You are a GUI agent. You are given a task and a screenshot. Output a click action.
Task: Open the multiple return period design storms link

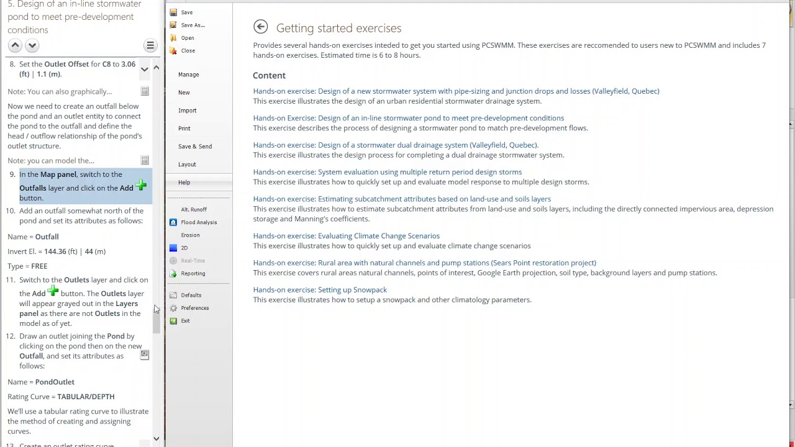388,172
